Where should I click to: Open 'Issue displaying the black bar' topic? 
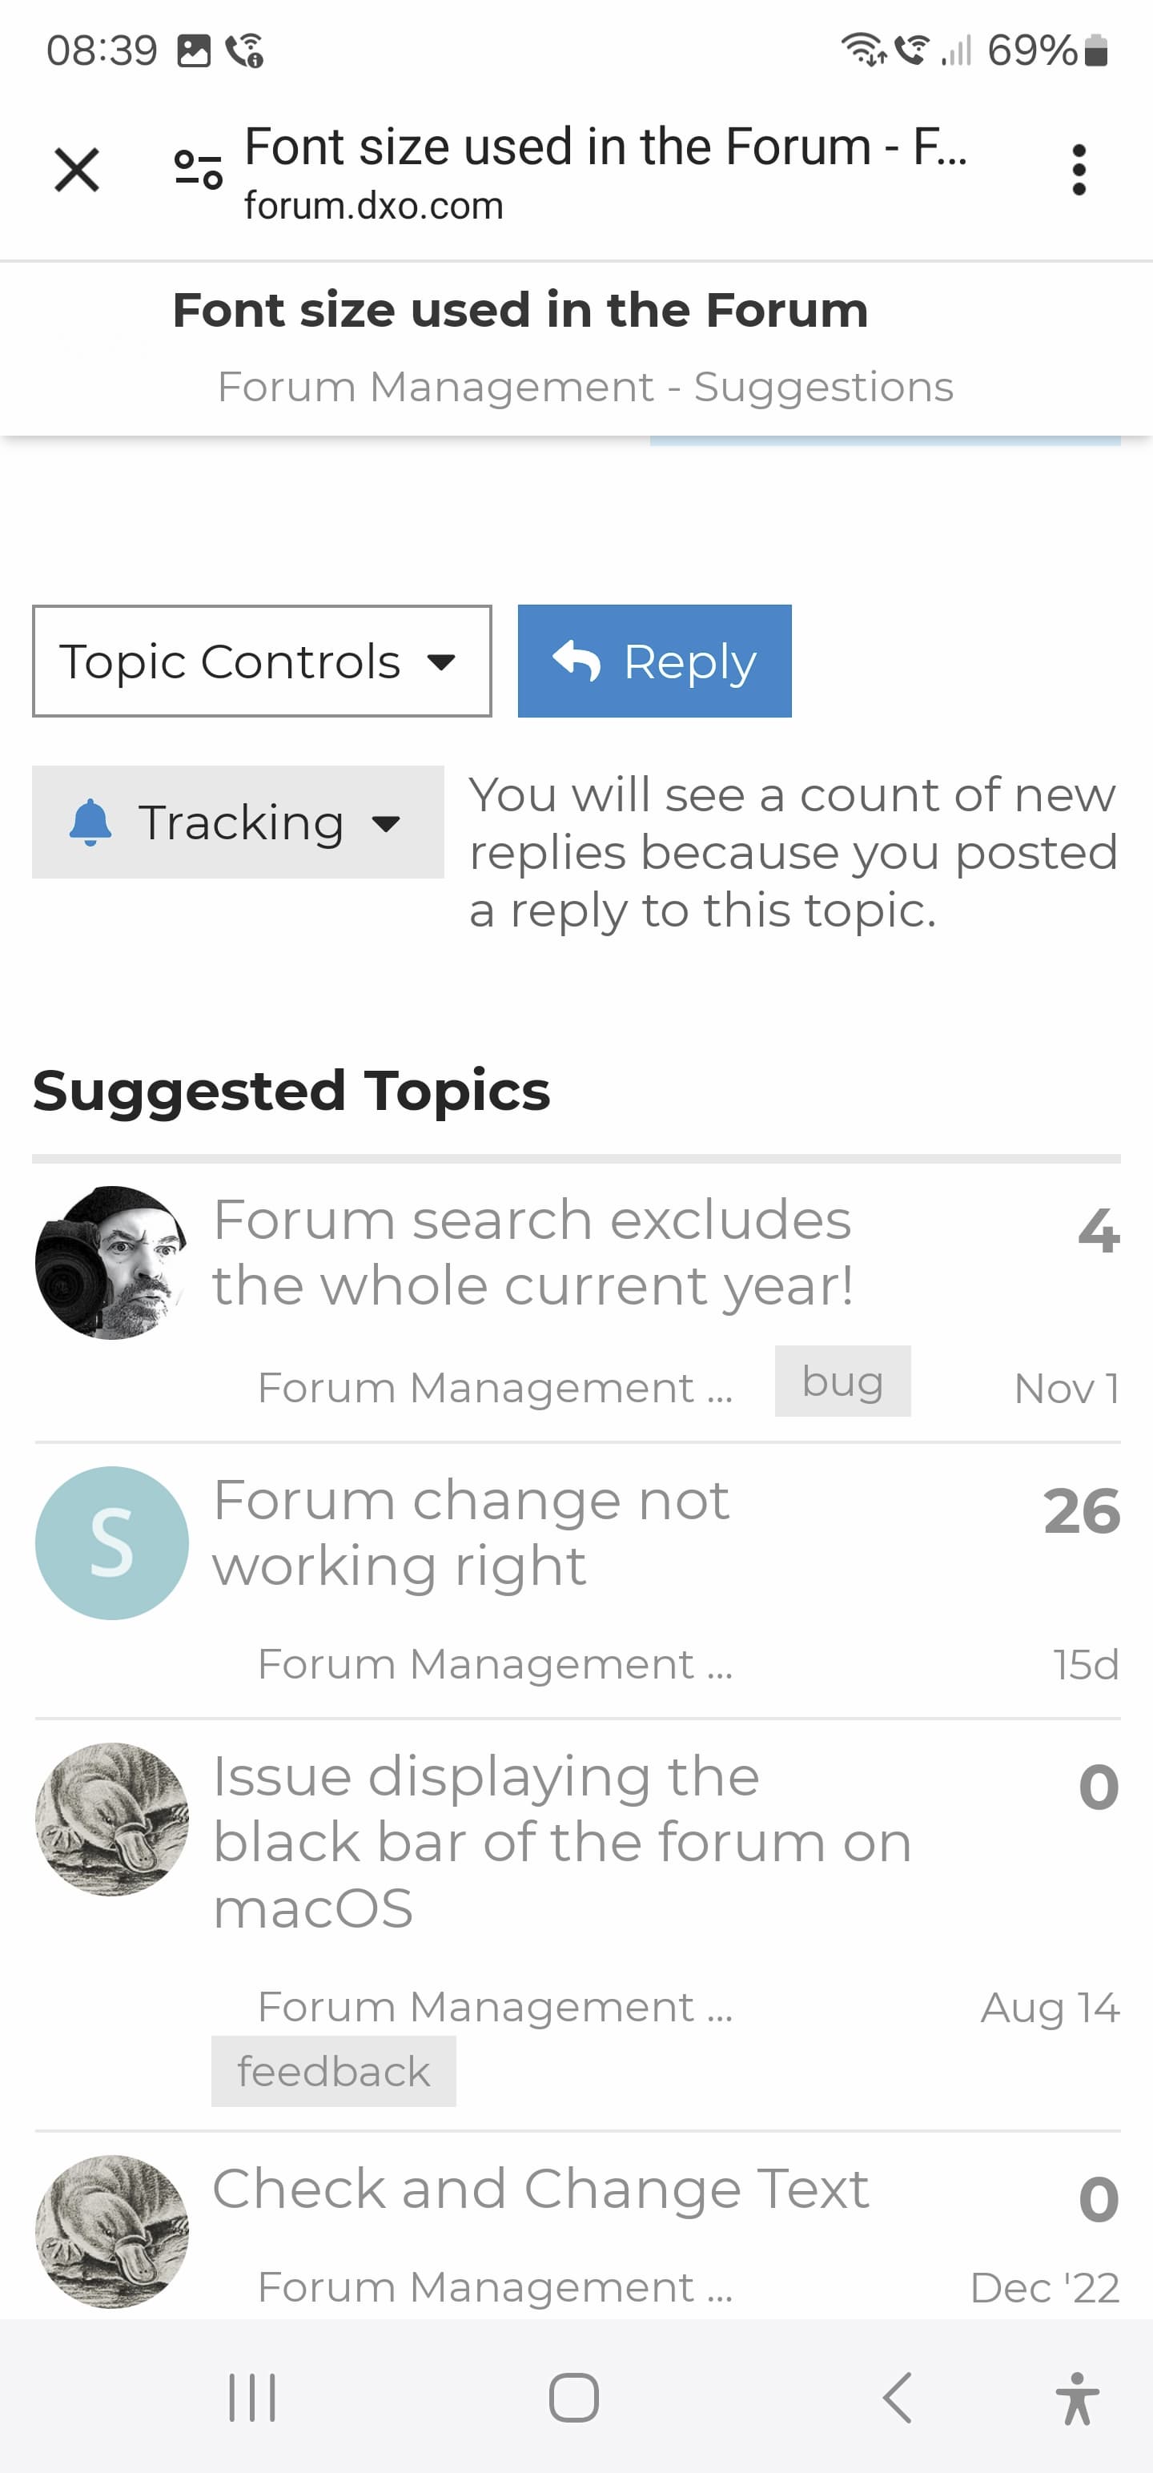(x=561, y=1841)
